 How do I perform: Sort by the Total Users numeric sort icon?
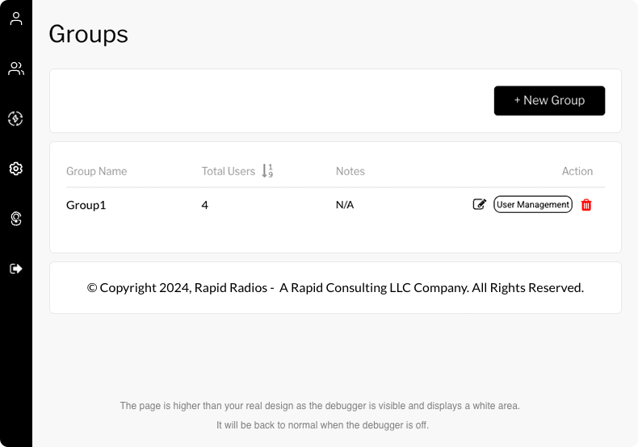[267, 171]
